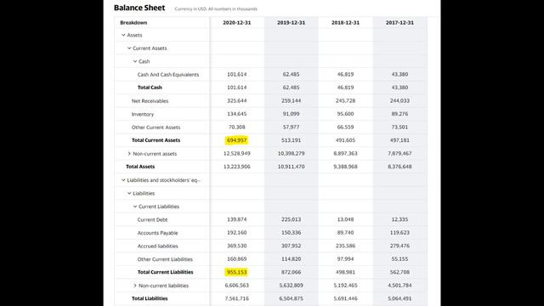544x306 pixels.
Task: Select highlighted Total Current Liabilities value 955,153
Action: pyautogui.click(x=236, y=272)
